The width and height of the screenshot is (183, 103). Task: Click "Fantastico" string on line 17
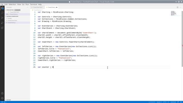pyautogui.click(x=63, y=49)
